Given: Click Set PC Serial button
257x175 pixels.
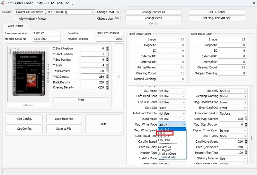Looking at the screenshot, I should coord(217,12).
